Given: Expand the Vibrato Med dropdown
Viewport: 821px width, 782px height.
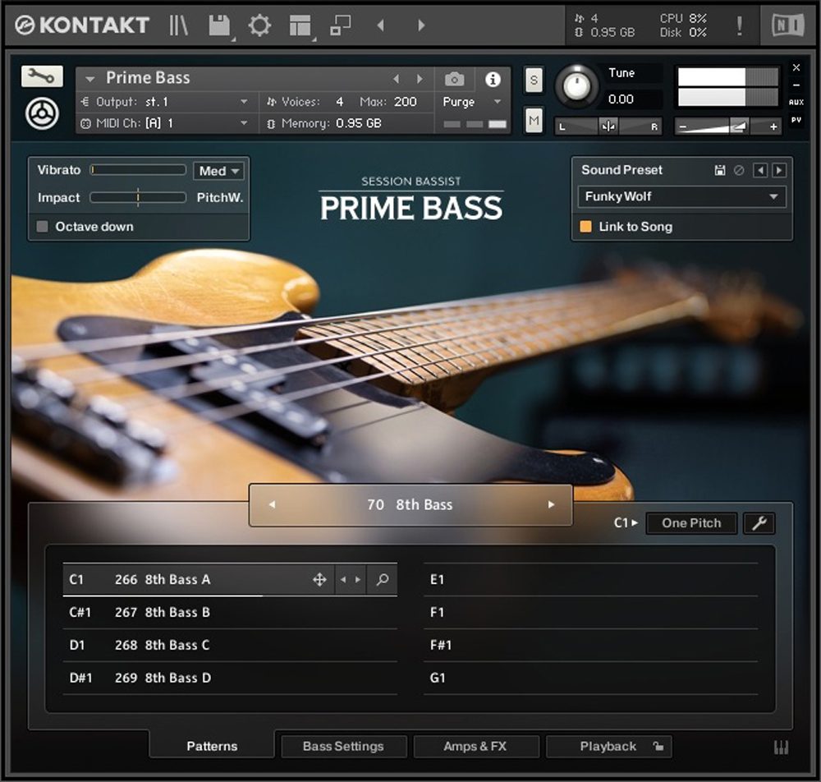Looking at the screenshot, I should 220,171.
